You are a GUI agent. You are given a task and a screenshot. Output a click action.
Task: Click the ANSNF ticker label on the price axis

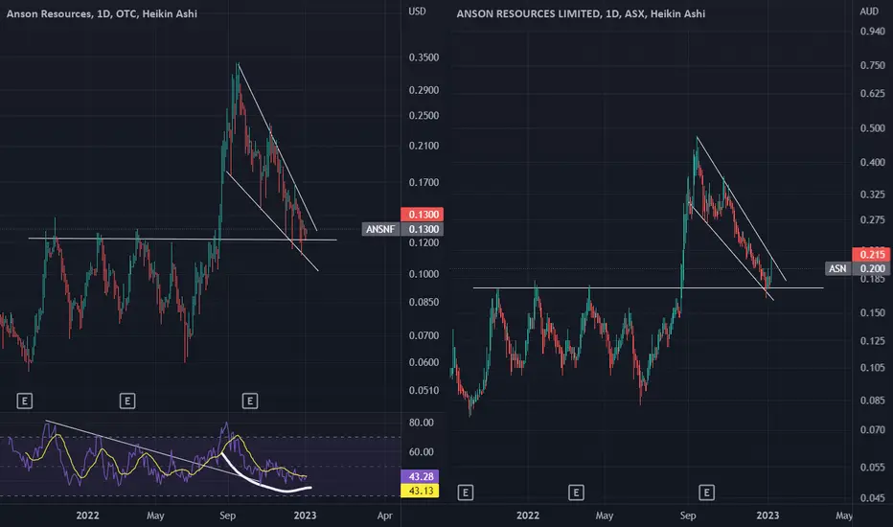380,229
